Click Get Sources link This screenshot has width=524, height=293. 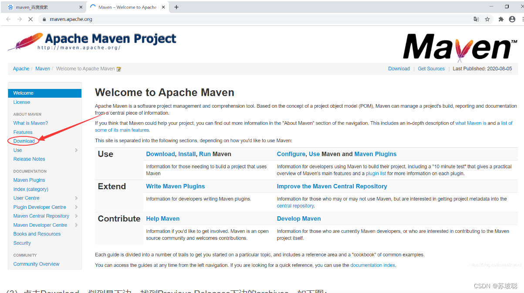click(431, 69)
